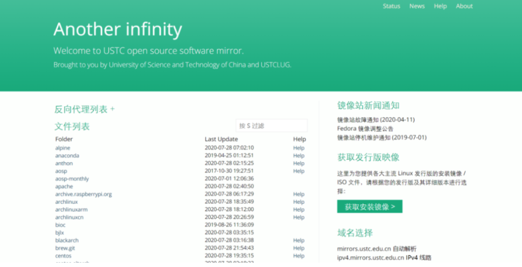Open the bjlx folder

(59, 232)
